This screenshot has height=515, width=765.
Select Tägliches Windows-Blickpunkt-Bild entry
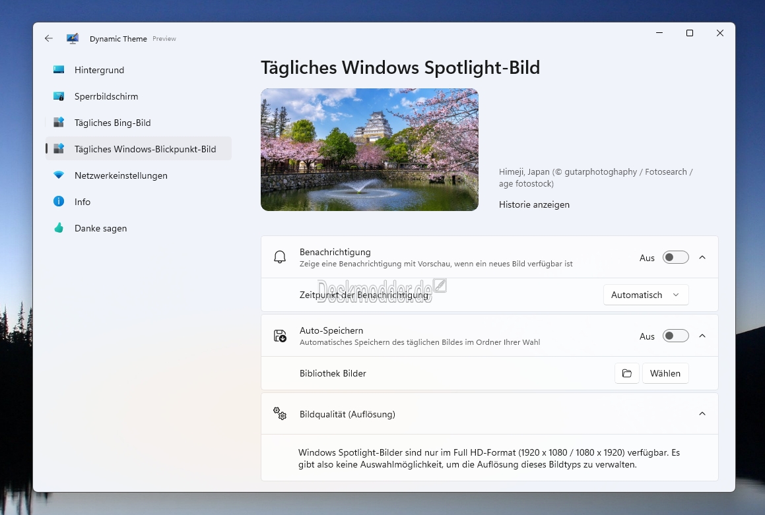(139, 148)
